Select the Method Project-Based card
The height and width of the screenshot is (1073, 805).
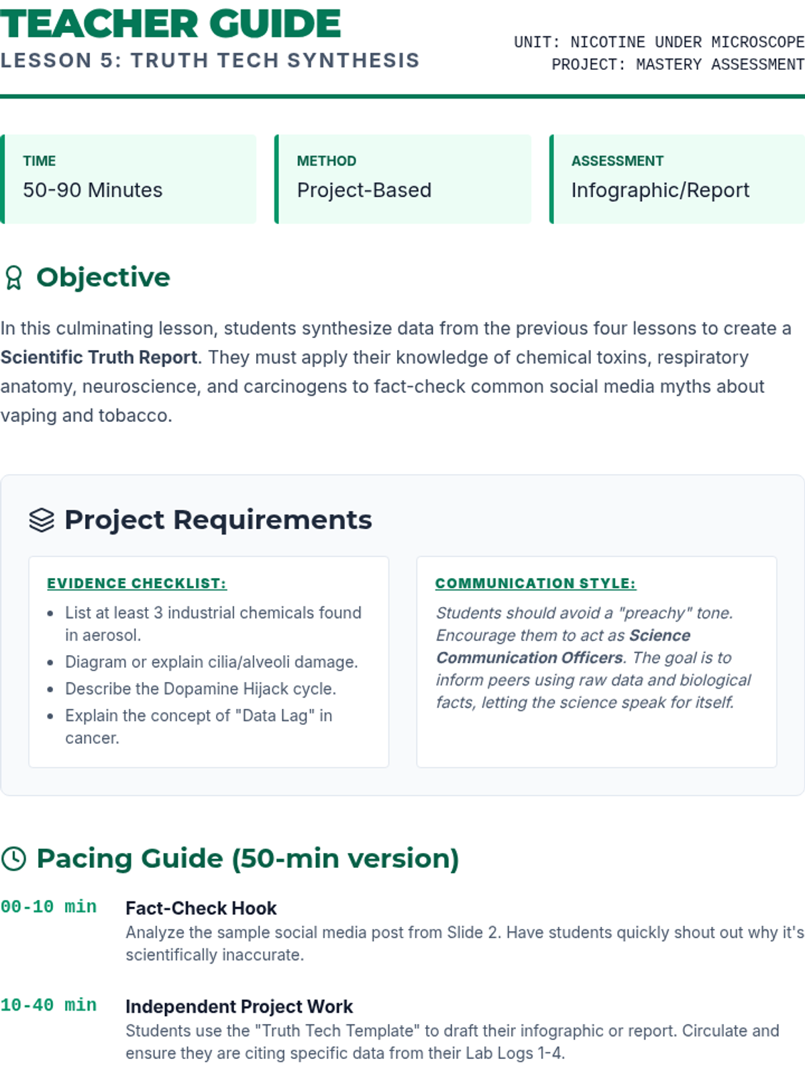point(402,179)
